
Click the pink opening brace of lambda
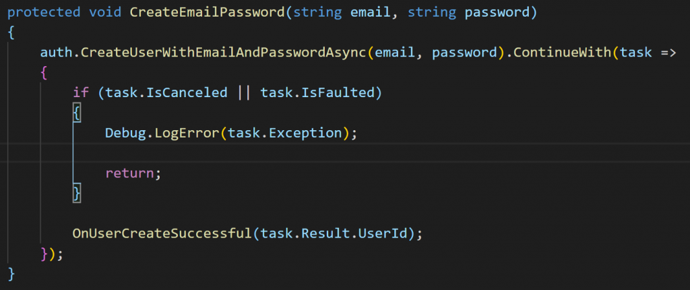[44, 73]
